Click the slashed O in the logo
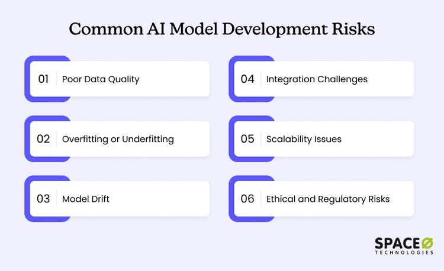This screenshot has width=444, height=271. [426, 243]
